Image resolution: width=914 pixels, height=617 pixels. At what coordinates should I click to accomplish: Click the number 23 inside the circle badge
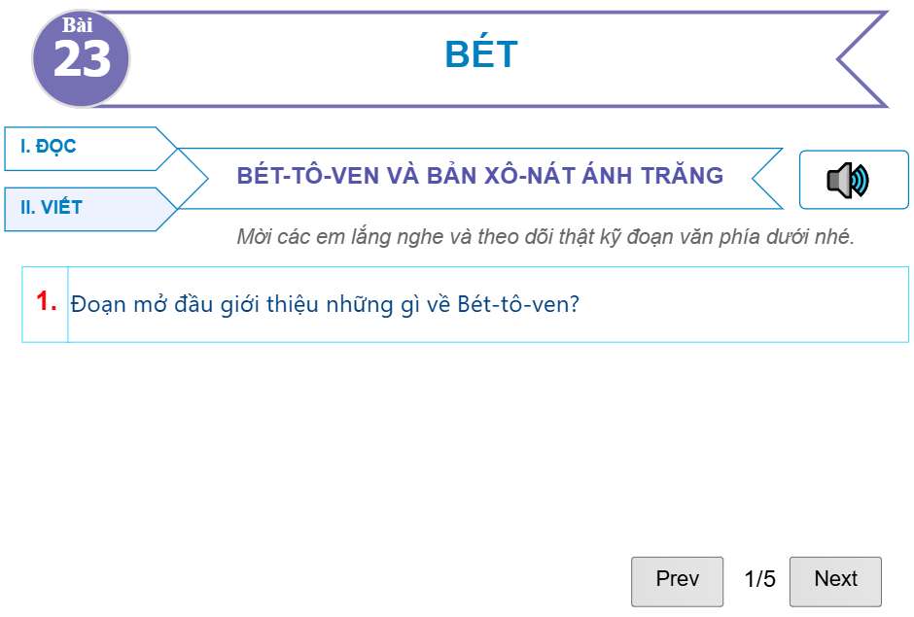click(84, 62)
